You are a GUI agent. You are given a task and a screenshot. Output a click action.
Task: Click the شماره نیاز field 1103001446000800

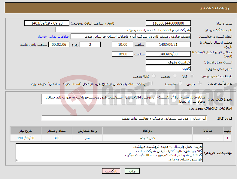168,23
